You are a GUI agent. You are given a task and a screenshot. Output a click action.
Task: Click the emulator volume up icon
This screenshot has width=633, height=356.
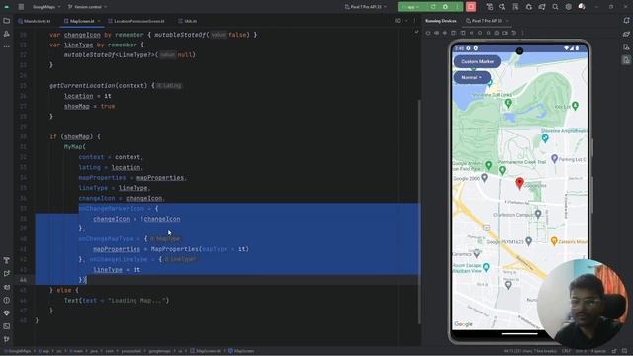tap(437, 33)
